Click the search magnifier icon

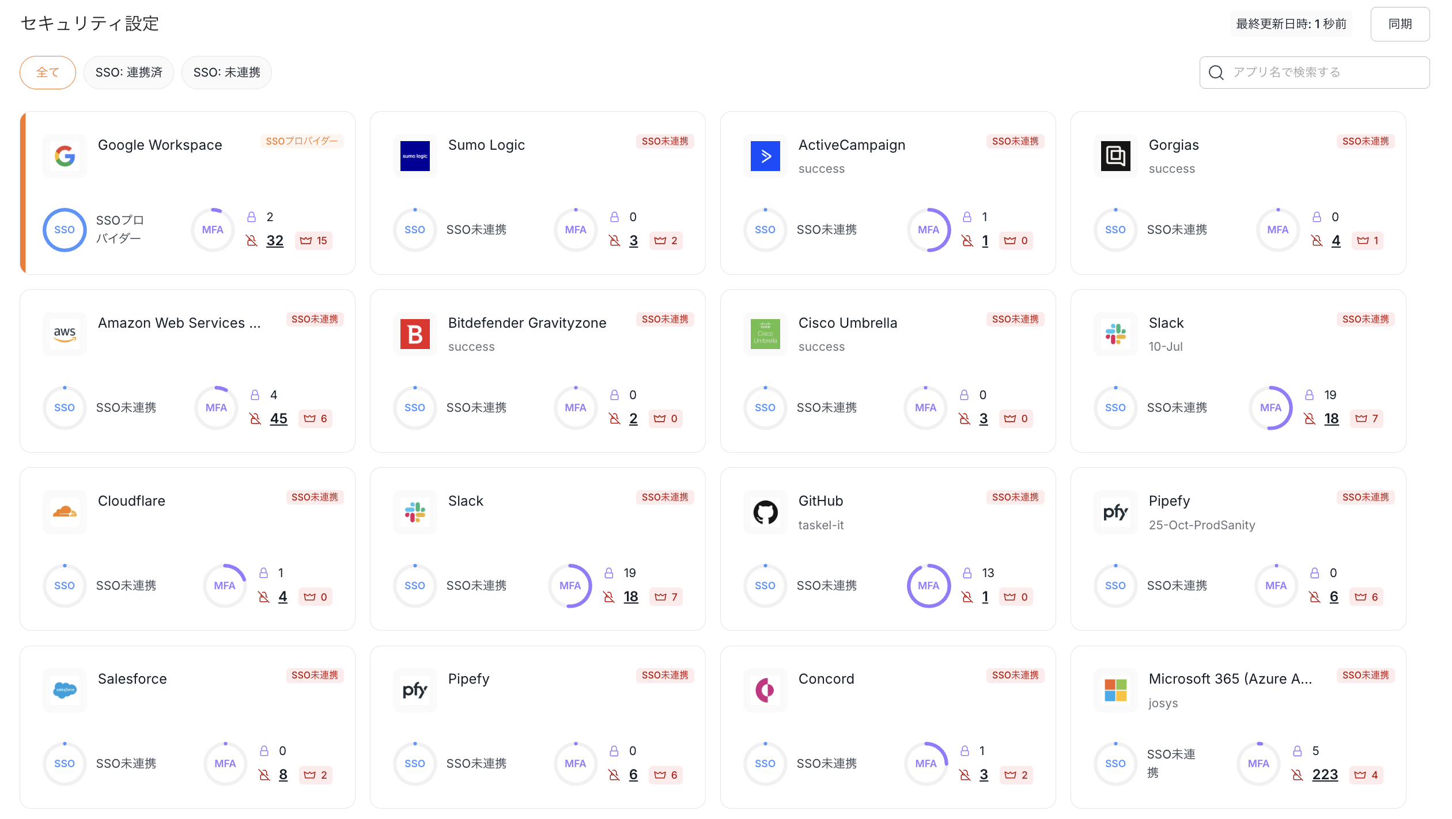click(x=1216, y=73)
